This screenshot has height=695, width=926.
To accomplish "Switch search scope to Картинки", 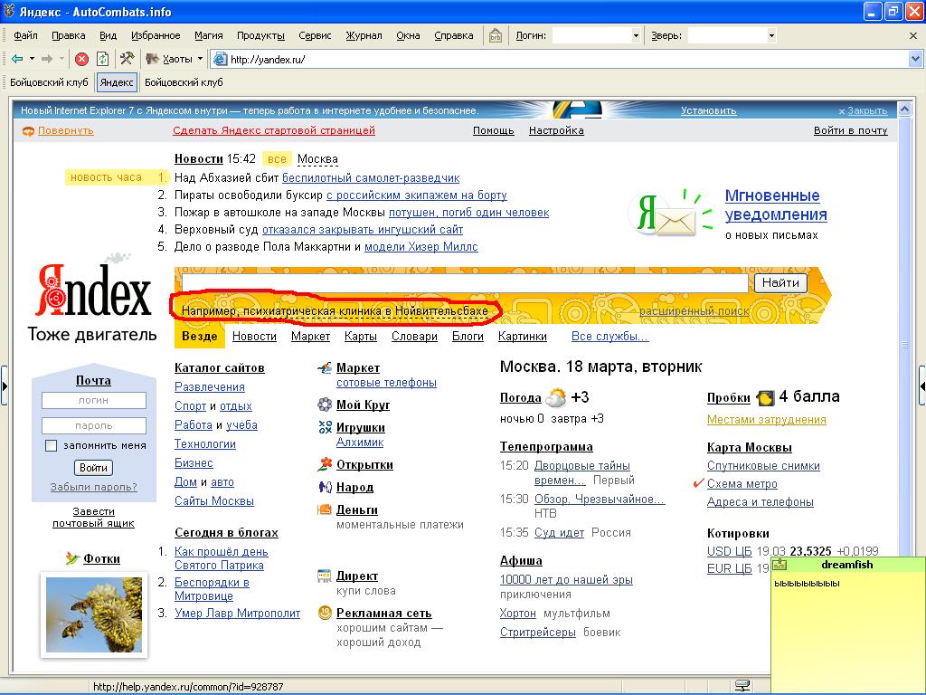I will click(x=522, y=337).
